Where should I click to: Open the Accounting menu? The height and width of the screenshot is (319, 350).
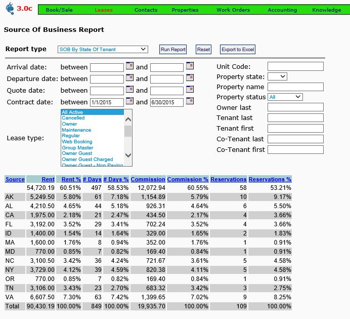pyautogui.click(x=282, y=10)
